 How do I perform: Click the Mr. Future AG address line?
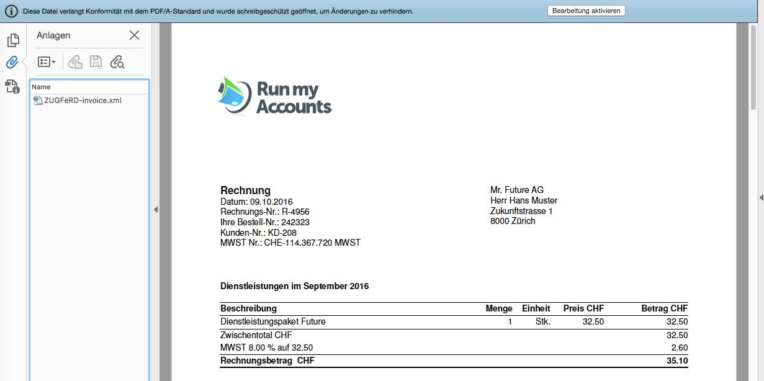point(517,190)
